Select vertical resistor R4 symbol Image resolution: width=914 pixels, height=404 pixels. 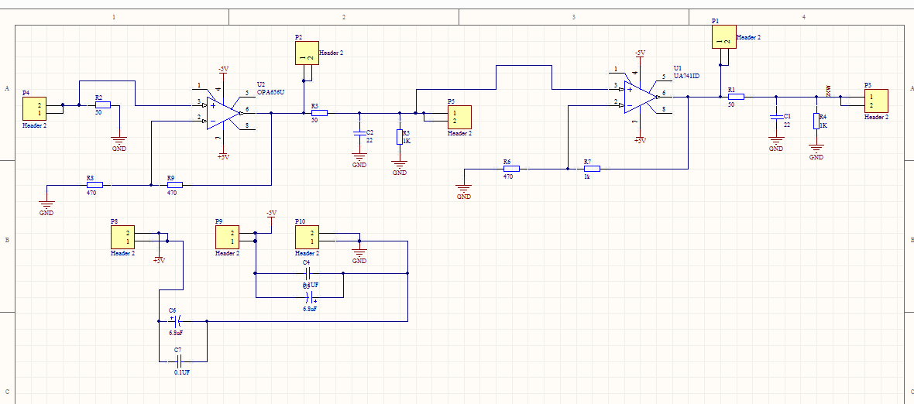pos(816,121)
